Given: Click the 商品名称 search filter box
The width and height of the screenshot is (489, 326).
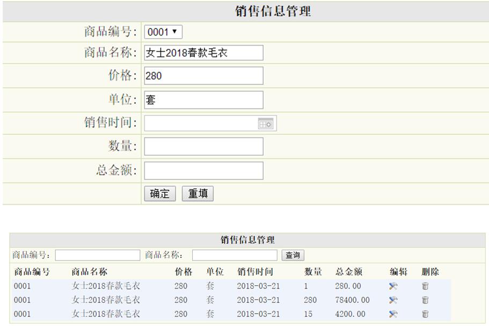Looking at the screenshot, I should [x=235, y=255].
